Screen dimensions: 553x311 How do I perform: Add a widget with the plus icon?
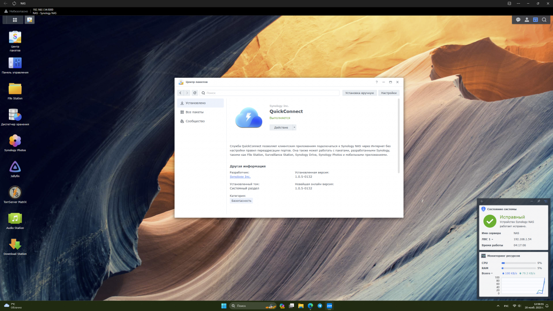point(482,201)
